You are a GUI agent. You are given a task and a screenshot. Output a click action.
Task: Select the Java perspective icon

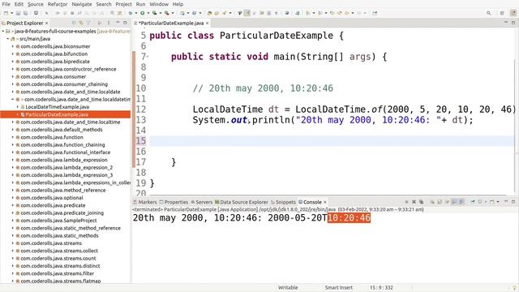pyautogui.click(x=513, y=13)
